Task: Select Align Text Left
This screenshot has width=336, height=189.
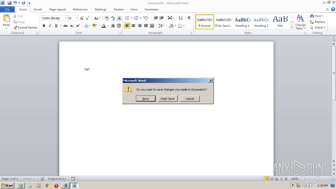Action: pyautogui.click(x=127, y=26)
